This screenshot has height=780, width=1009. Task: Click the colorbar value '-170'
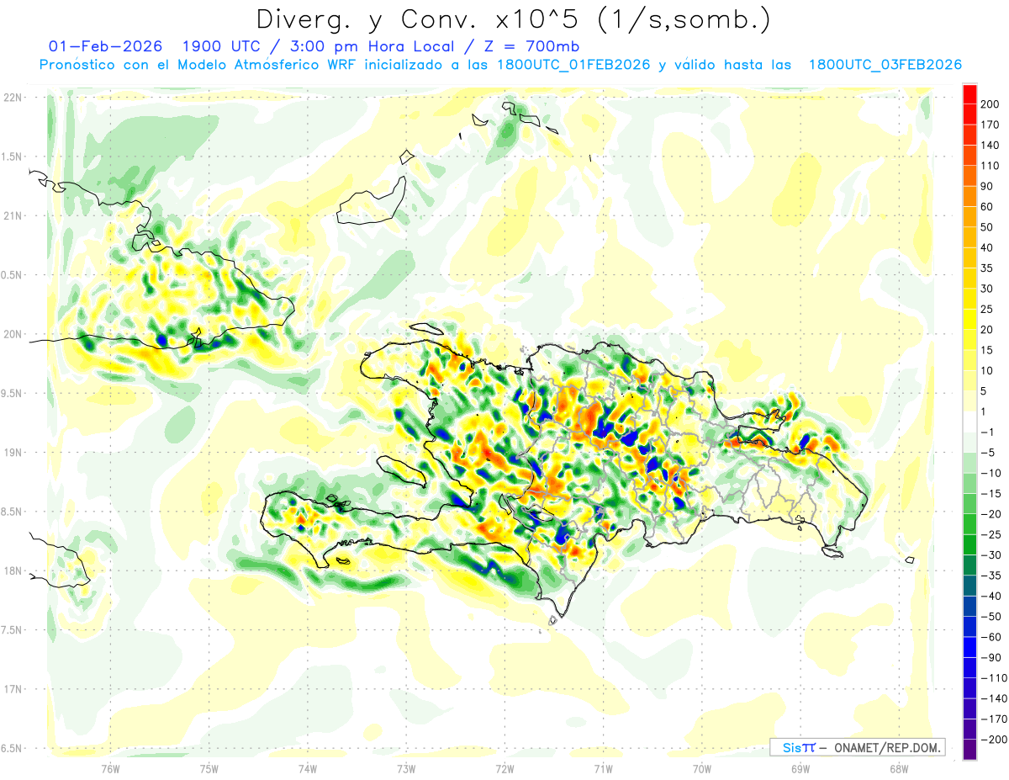(995, 719)
